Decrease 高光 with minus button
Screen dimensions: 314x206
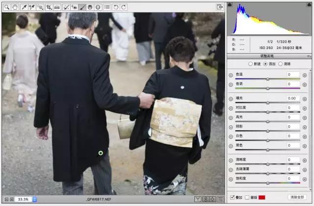[231, 118]
